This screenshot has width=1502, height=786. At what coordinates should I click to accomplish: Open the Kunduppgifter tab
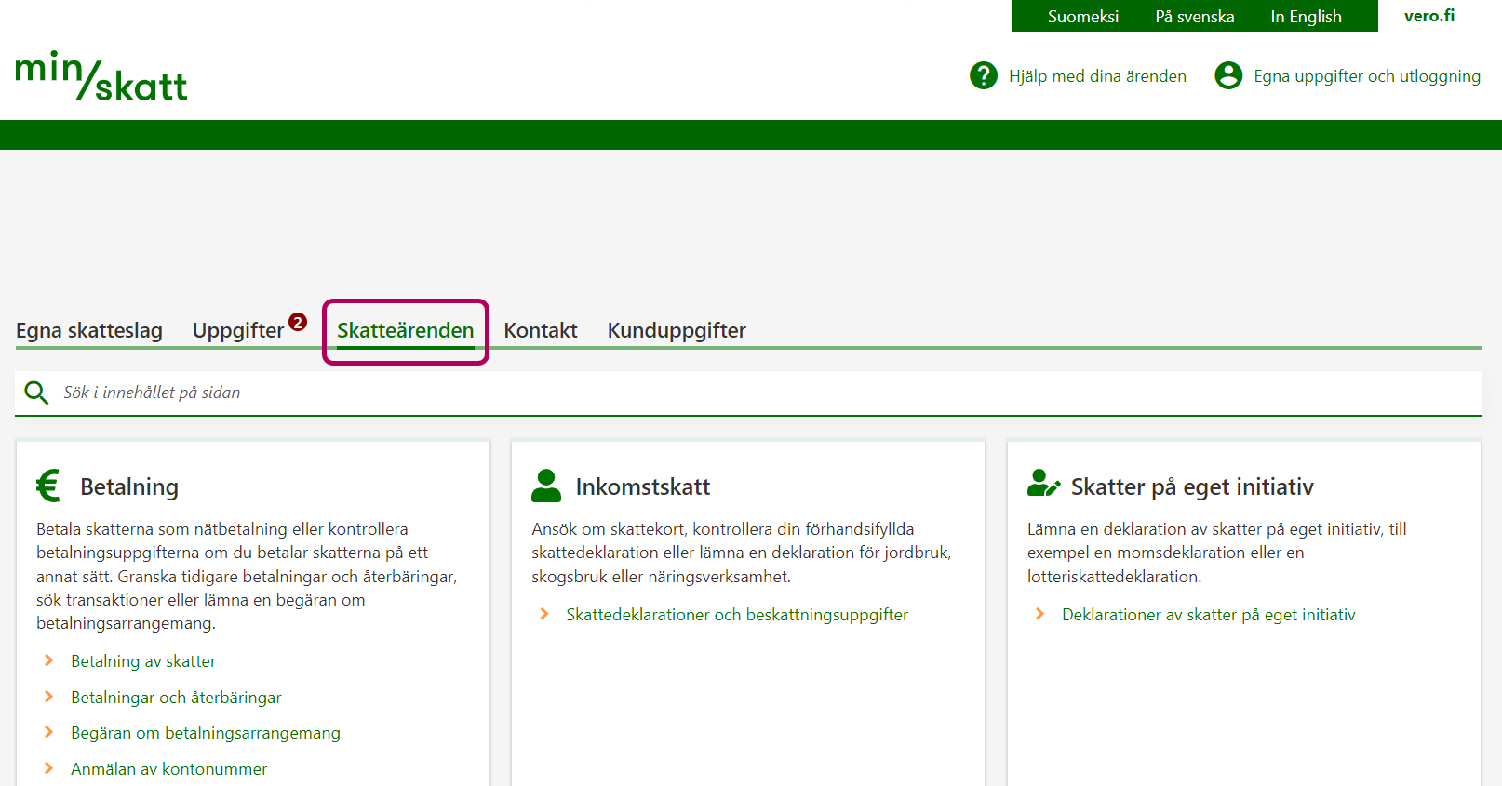(677, 330)
